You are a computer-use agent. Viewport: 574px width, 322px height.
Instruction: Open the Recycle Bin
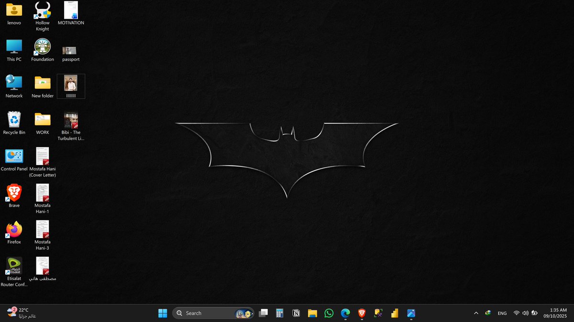pyautogui.click(x=14, y=123)
